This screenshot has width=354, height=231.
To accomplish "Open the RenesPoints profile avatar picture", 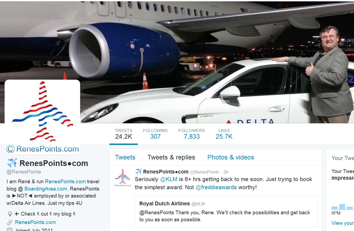I will [42, 117].
